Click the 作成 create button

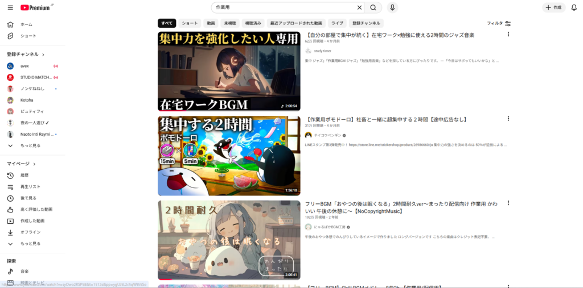point(553,7)
